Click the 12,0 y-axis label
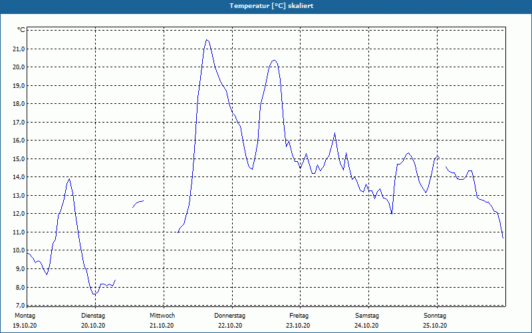 click(x=19, y=214)
